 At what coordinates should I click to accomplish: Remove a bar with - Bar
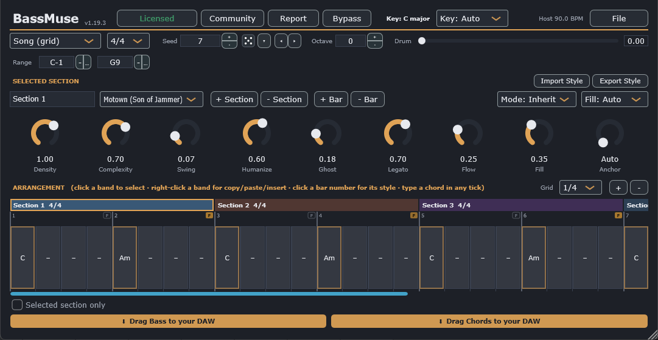(x=368, y=99)
